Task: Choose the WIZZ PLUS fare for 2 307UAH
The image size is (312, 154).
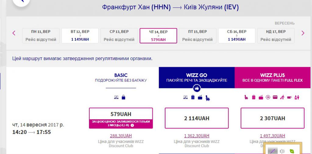Action: 272,118
